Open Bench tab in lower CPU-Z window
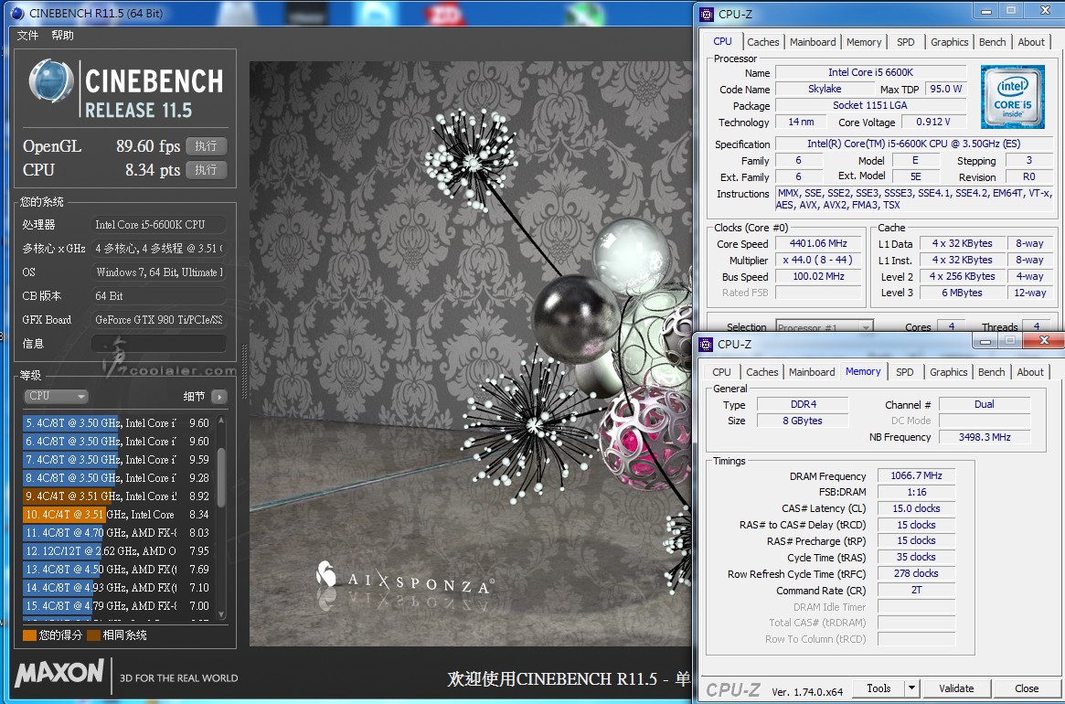 [992, 372]
